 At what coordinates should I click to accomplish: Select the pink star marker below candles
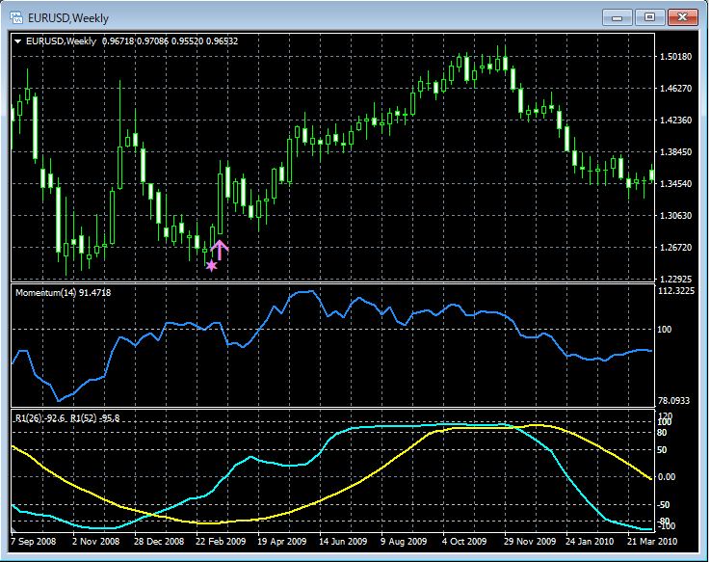tap(211, 265)
